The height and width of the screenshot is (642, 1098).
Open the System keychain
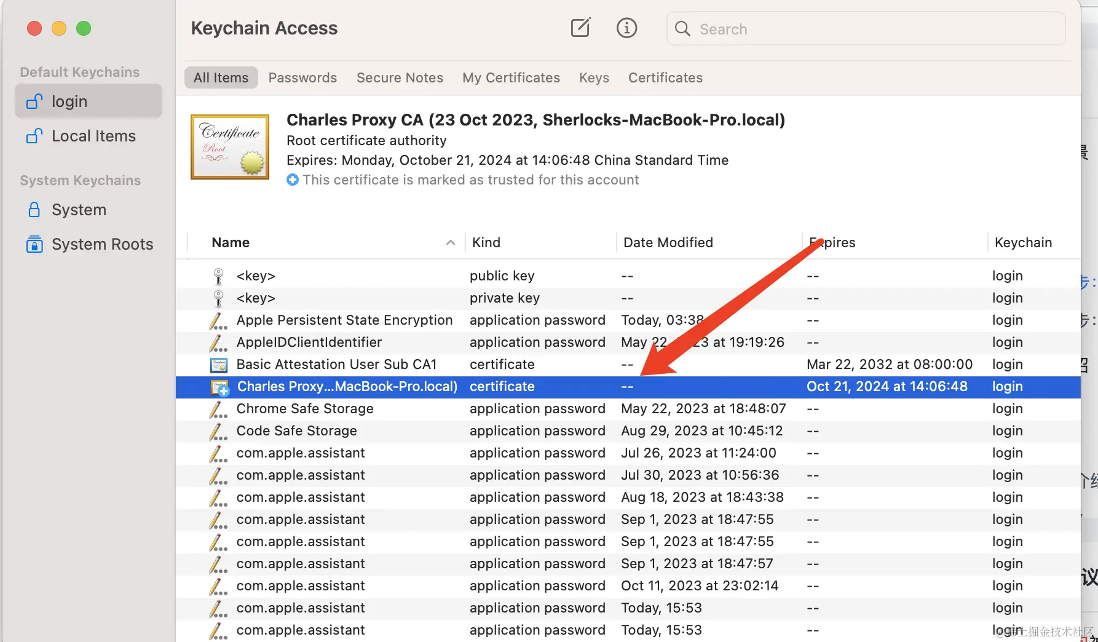click(x=89, y=210)
